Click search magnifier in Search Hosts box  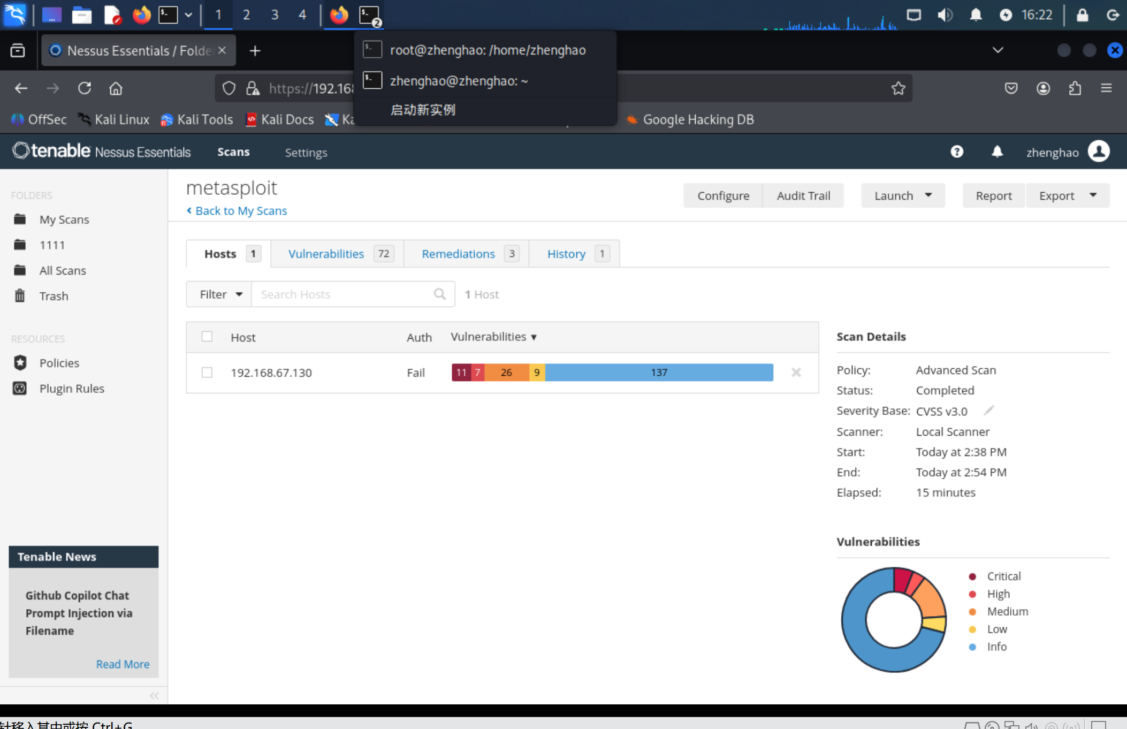(x=439, y=294)
